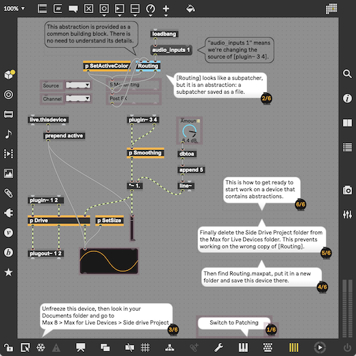The image size is (356, 356).
Task: Adjust the Amount dial knob
Action: 189,131
